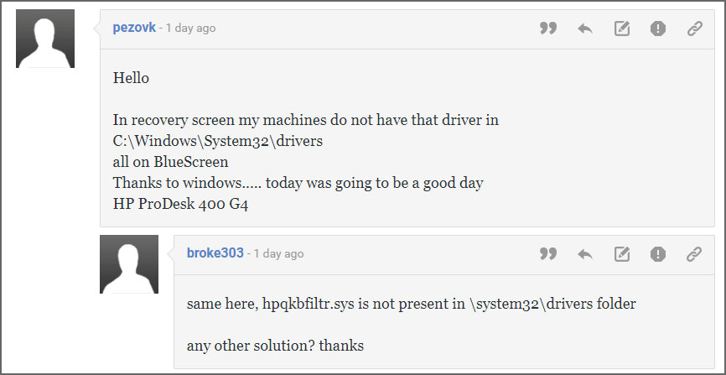Quote pezovk's comment
This screenshot has width=726, height=375.
point(548,29)
